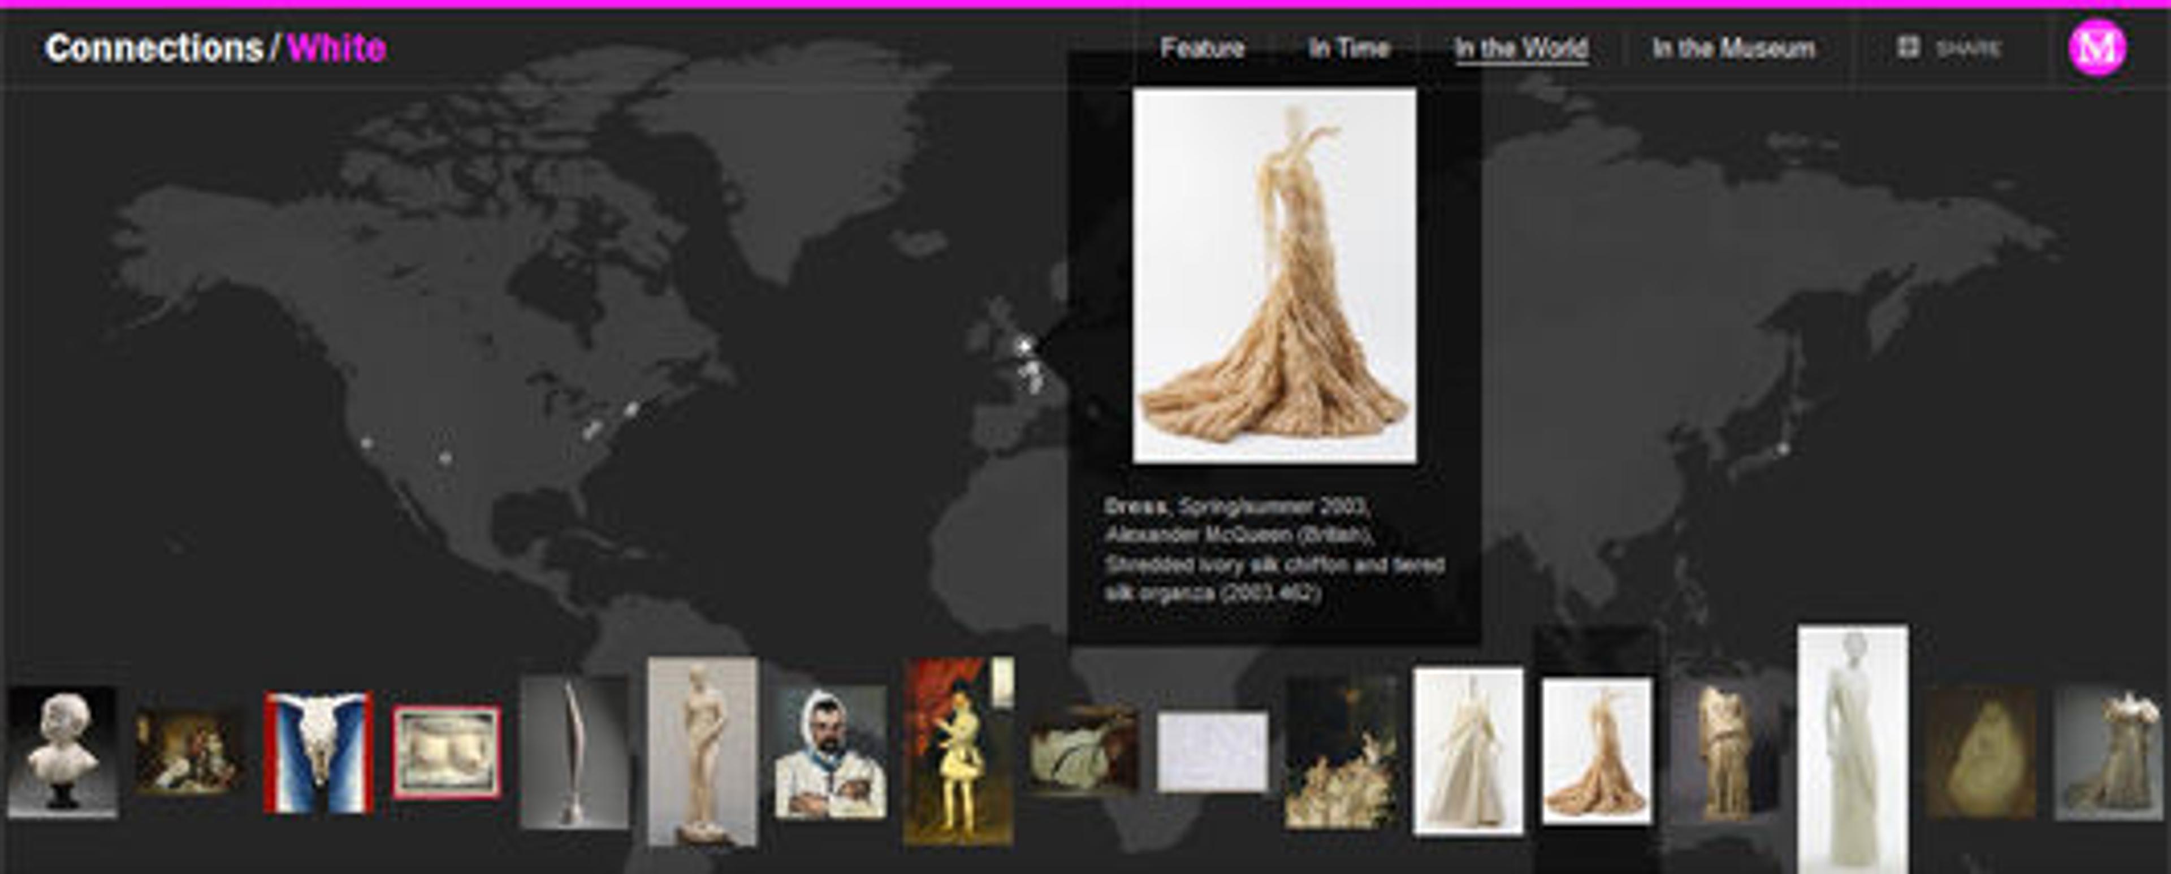
Task: Click the Japan map marker
Action: (1783, 449)
